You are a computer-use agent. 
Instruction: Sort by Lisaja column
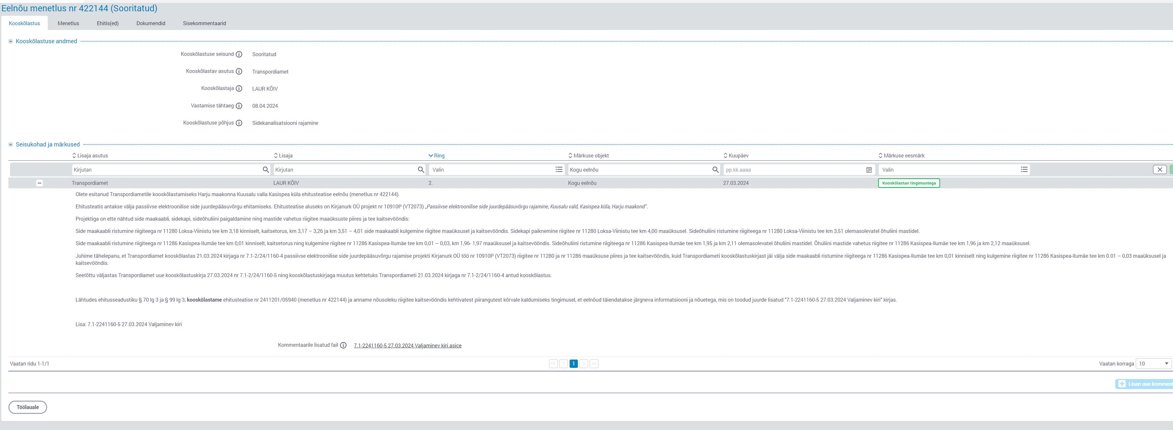pos(283,156)
